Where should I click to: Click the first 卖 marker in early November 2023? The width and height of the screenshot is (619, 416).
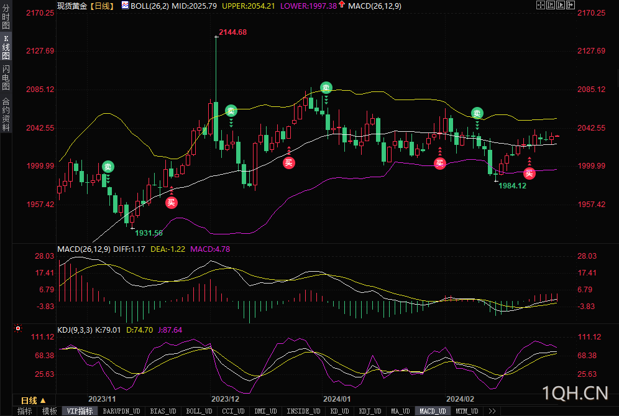[108, 167]
